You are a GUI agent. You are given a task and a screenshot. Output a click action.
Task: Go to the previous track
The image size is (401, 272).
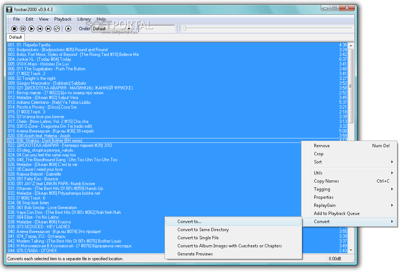39,29
